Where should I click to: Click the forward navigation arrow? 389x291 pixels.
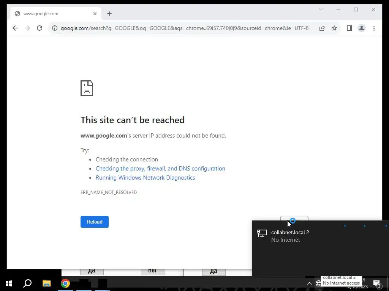pyautogui.click(x=27, y=28)
